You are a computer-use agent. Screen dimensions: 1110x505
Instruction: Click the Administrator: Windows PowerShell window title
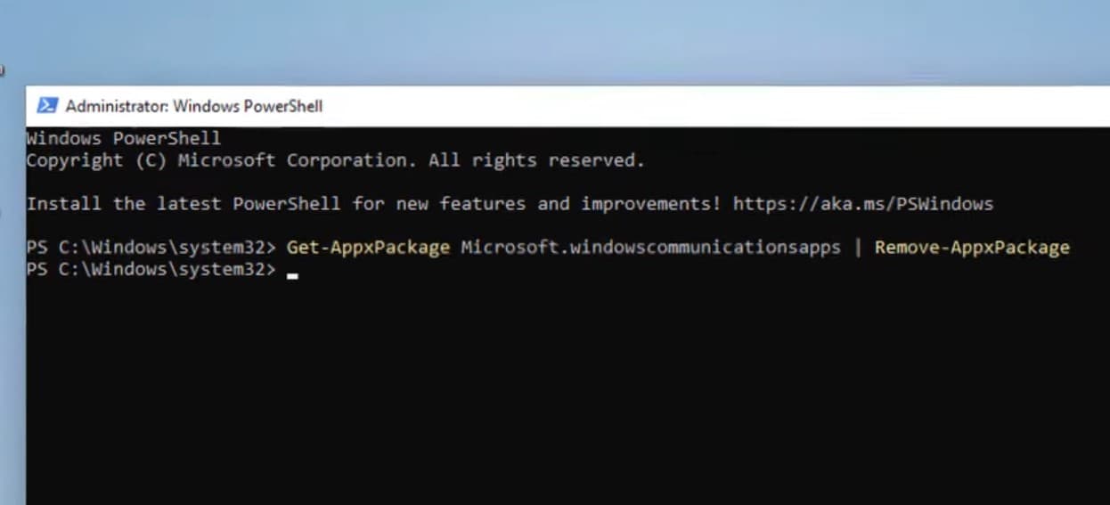[194, 106]
